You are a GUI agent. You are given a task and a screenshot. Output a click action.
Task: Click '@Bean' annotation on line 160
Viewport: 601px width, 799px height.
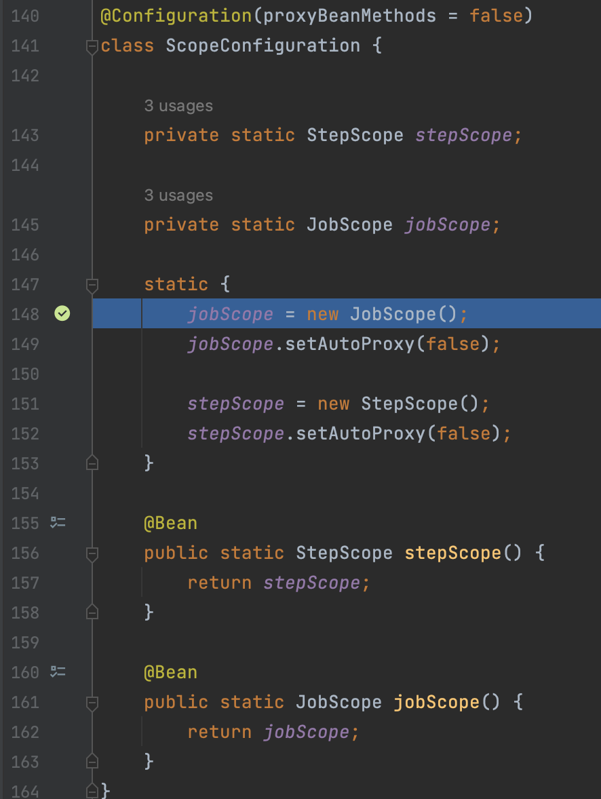point(171,673)
